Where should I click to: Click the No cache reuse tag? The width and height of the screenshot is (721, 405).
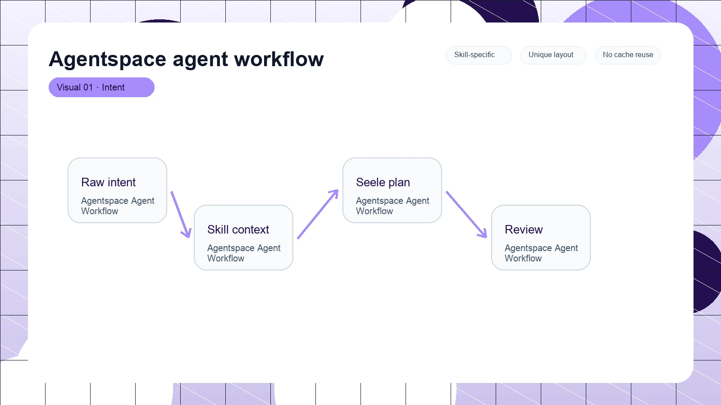click(x=627, y=55)
